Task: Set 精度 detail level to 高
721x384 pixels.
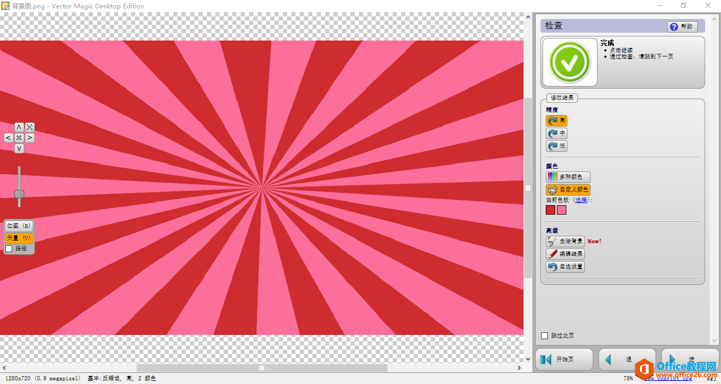Action: pyautogui.click(x=556, y=121)
